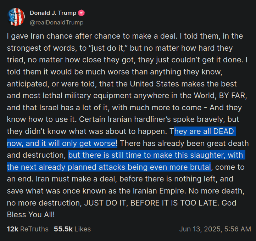Viewport: 256px width, 241px height.
Task: View the 55.5k Likes count
Action: click(72, 229)
